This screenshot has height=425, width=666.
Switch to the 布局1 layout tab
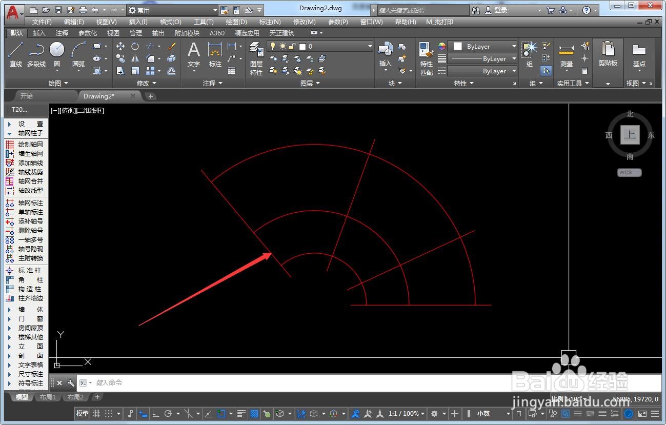[48, 397]
